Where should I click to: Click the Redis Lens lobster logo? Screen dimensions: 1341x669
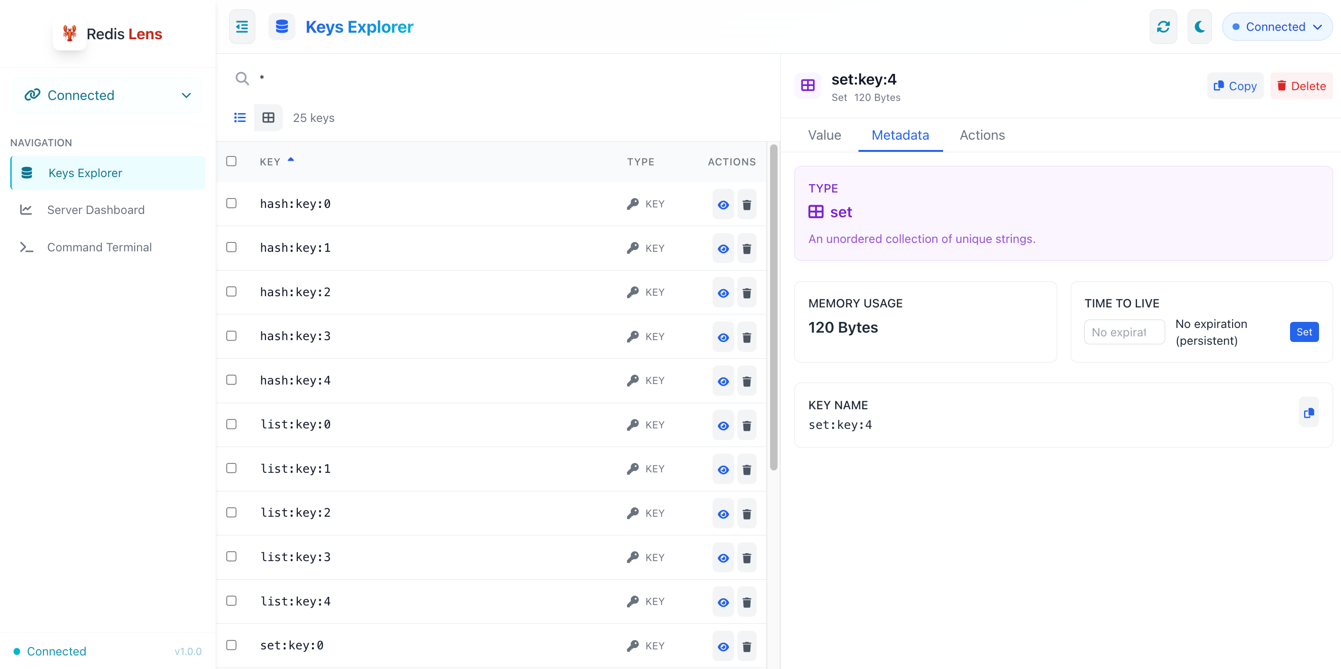(70, 33)
